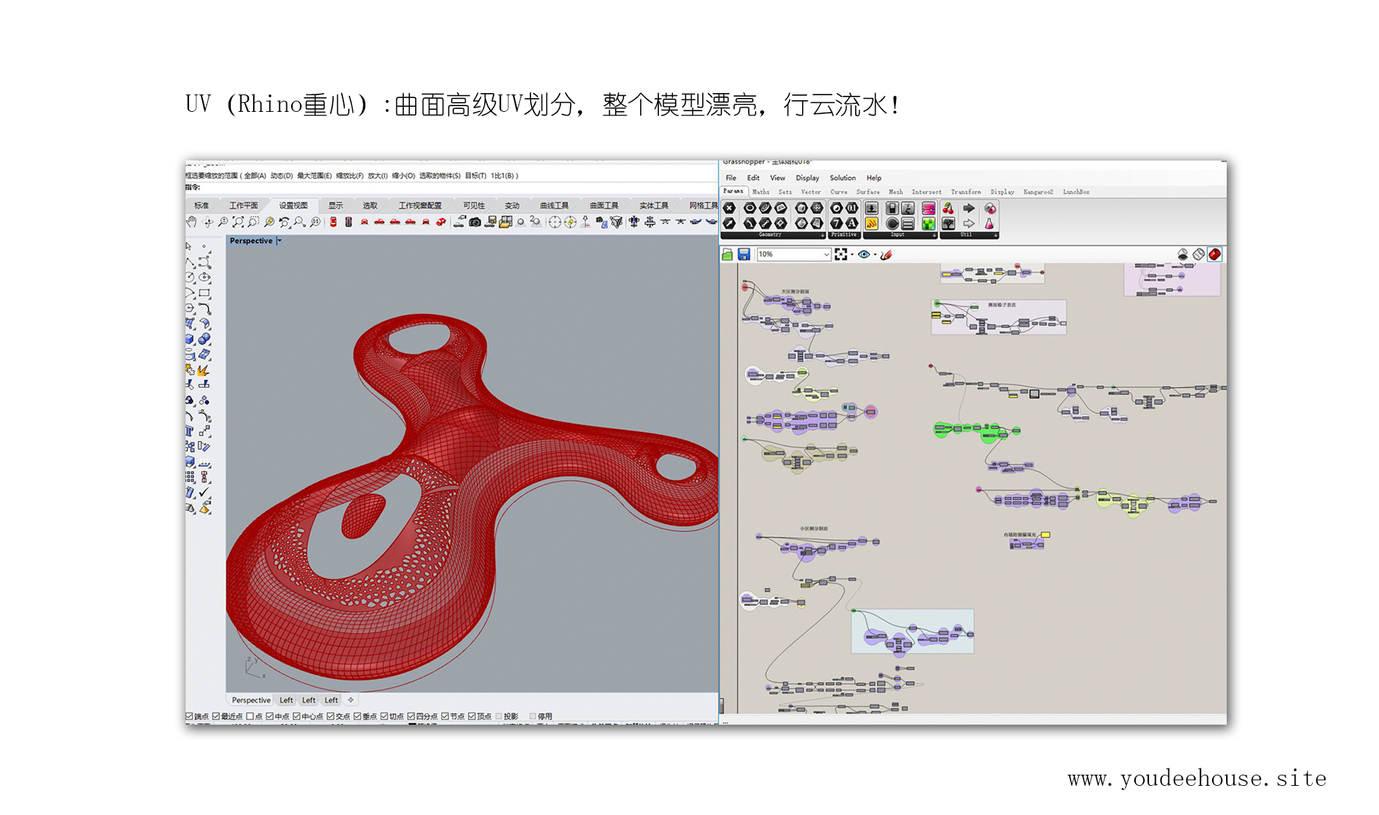Switch to the 曲面工具 toolbar tab in Rhino
The image size is (1379, 815).
(x=604, y=206)
